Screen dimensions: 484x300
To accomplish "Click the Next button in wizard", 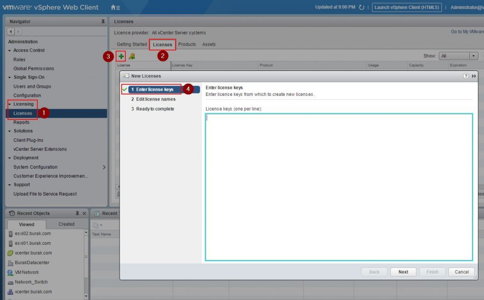I will click(x=403, y=272).
